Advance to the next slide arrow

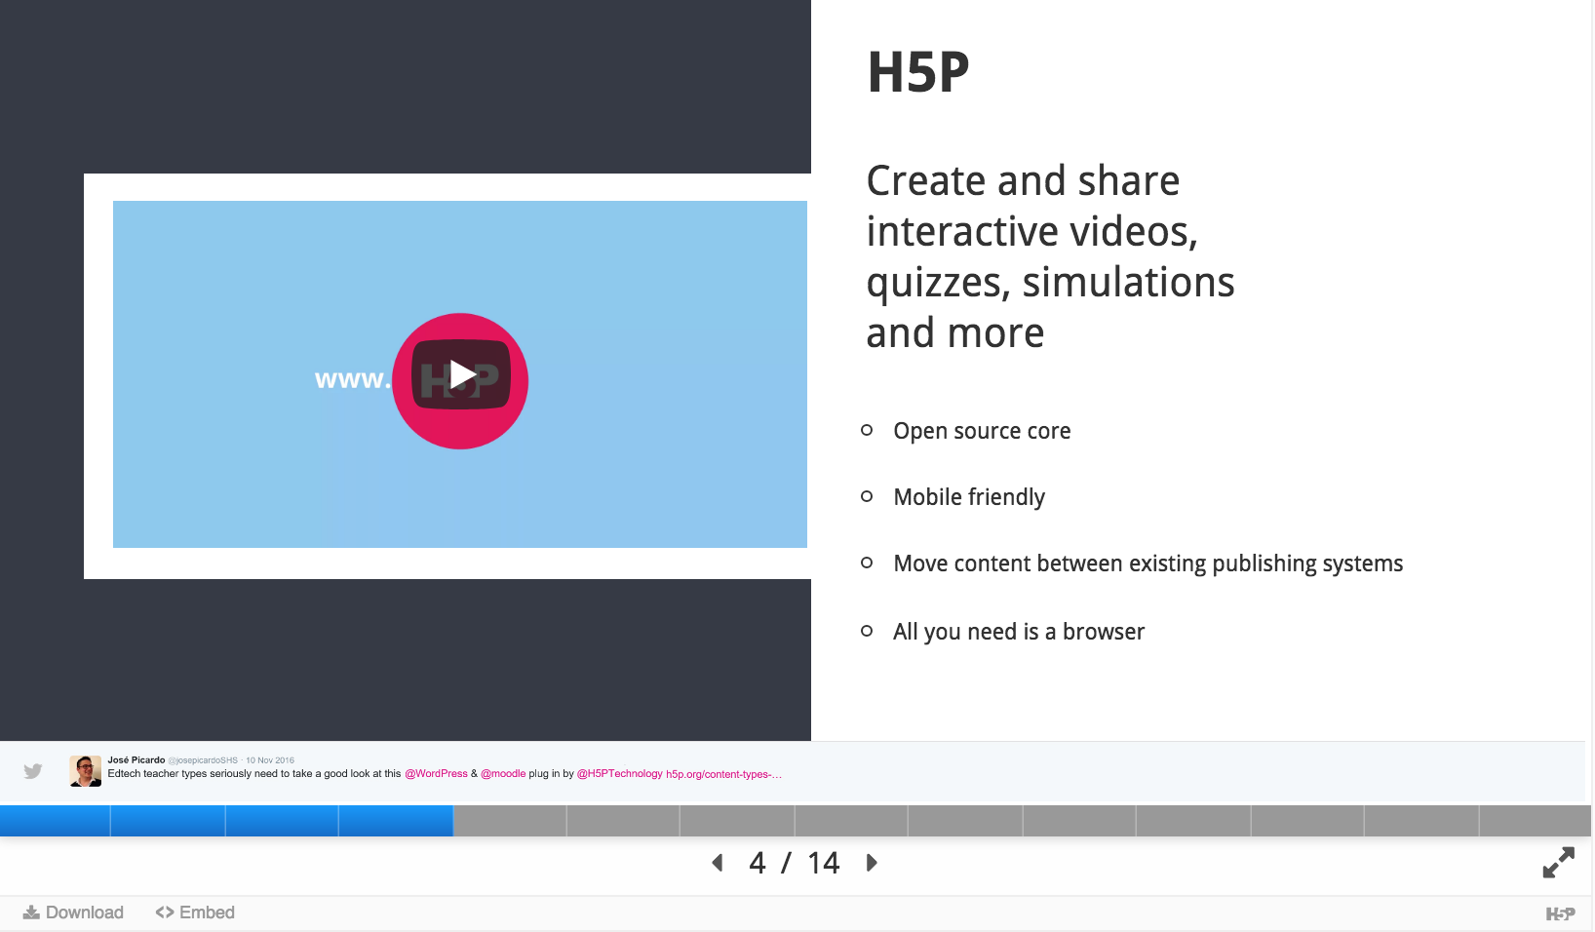coord(872,863)
